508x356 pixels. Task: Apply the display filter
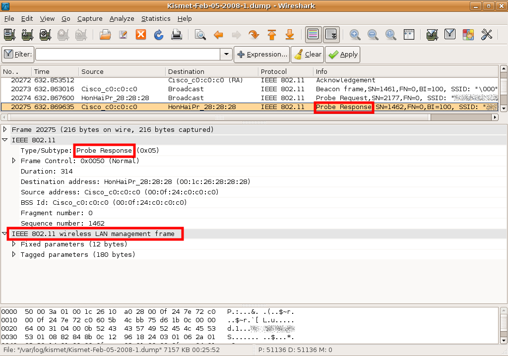(342, 55)
